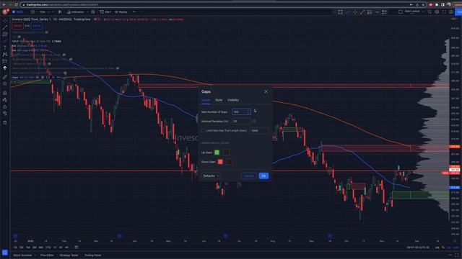
Task: Open the Fibonacci and Gann tools
Action: click(5, 34)
